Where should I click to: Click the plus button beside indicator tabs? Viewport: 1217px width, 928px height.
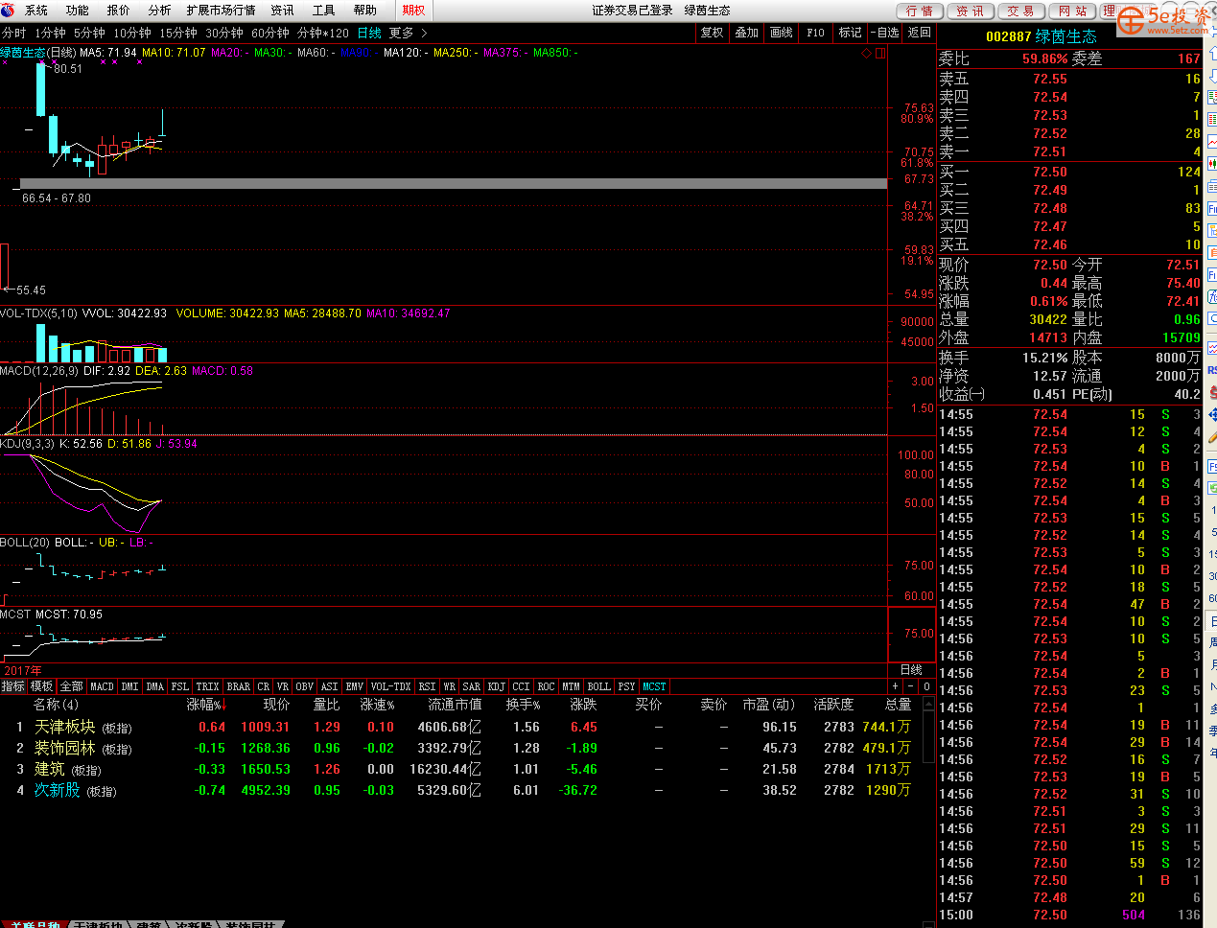click(x=896, y=686)
